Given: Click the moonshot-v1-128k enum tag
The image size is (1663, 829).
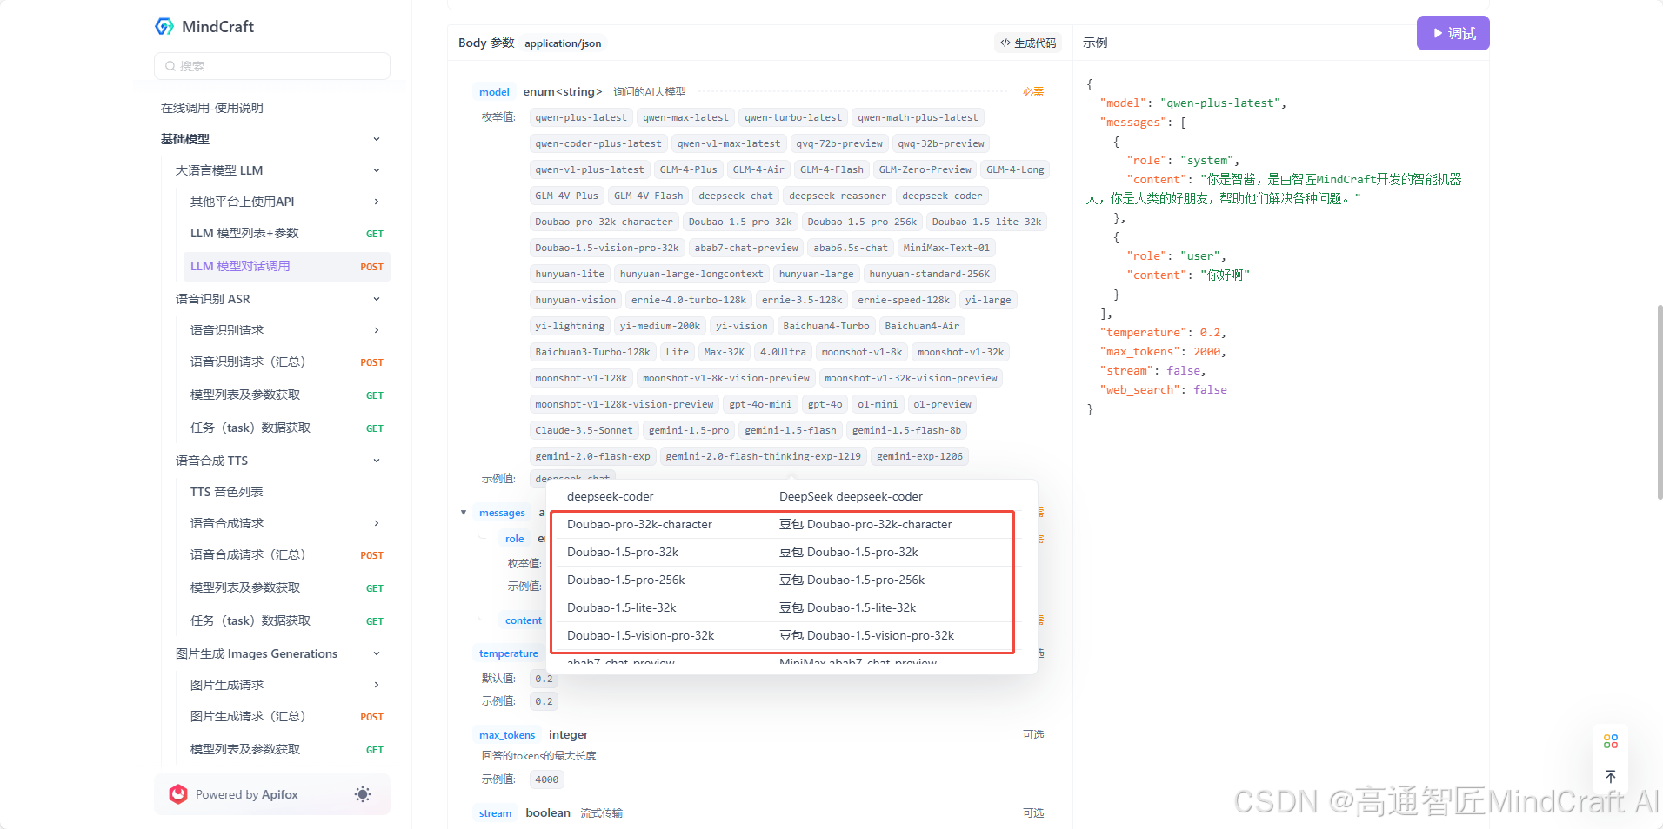Looking at the screenshot, I should click(581, 378).
